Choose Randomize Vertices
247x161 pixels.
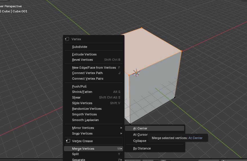click(87, 109)
